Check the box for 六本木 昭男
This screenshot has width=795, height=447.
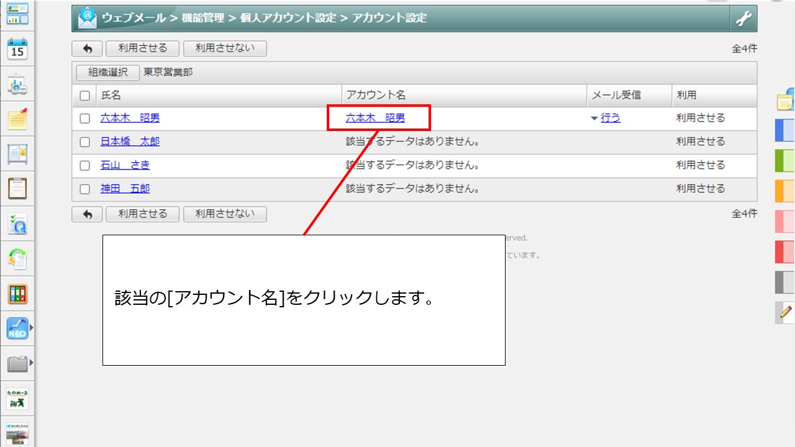coord(85,119)
